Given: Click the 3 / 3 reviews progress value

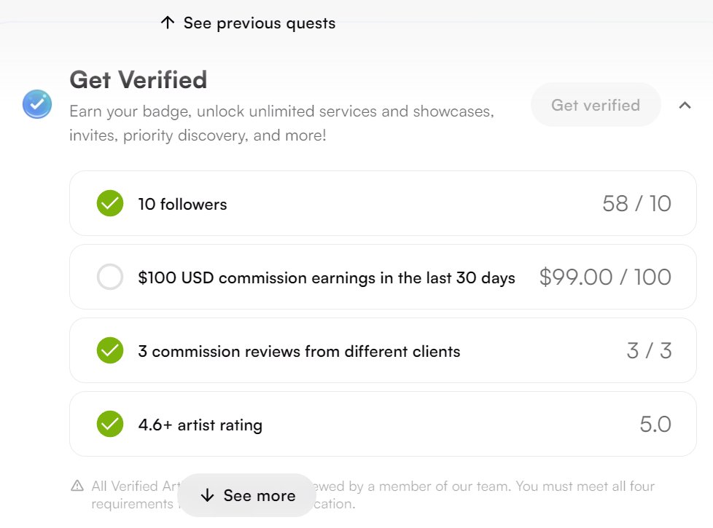Looking at the screenshot, I should 649,350.
